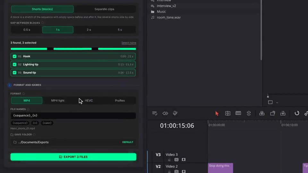Viewport: 308px width, 173px height.
Task: Insert the {name} filename token
Action: 47,123
